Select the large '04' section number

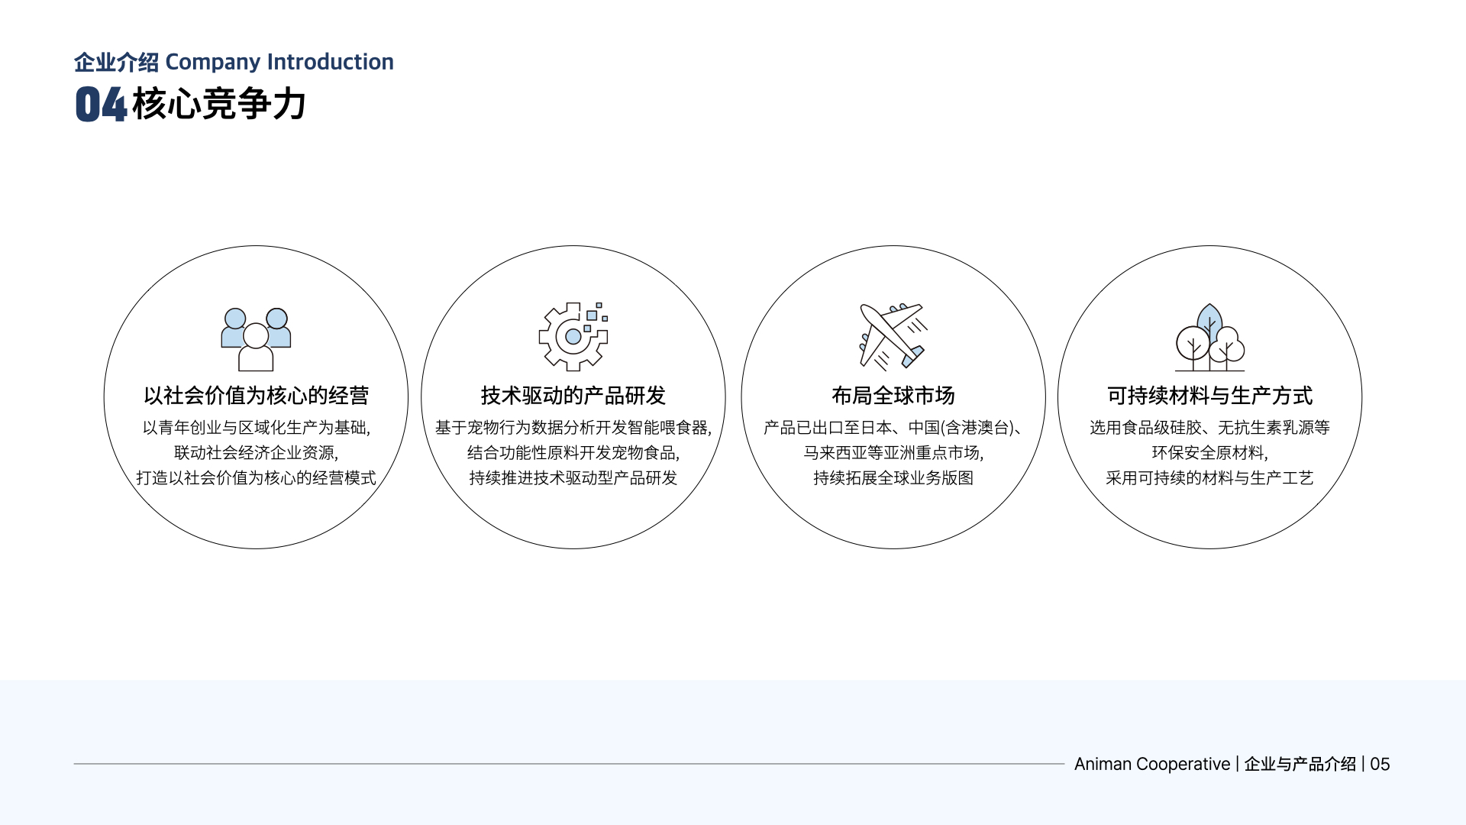click(x=101, y=105)
